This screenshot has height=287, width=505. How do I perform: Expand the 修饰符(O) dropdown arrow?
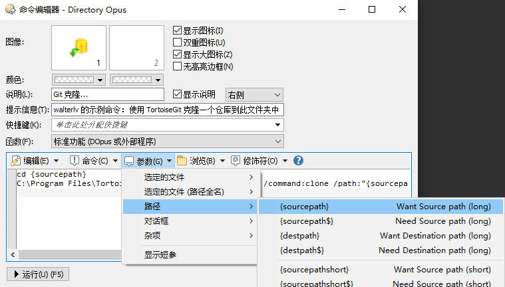click(285, 161)
